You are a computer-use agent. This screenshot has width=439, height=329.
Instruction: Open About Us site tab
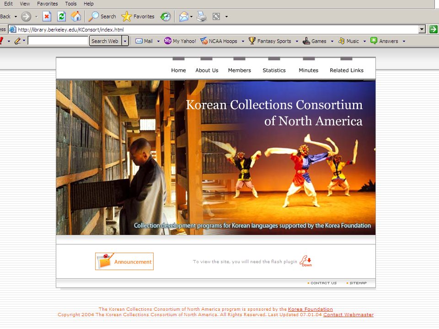point(207,70)
